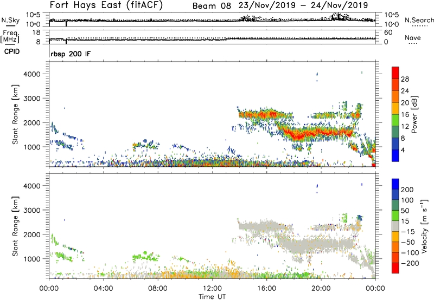434x300 pixels.
Task: Pick the bright blue bottom power colorbar segment
Action: [x=395, y=155]
